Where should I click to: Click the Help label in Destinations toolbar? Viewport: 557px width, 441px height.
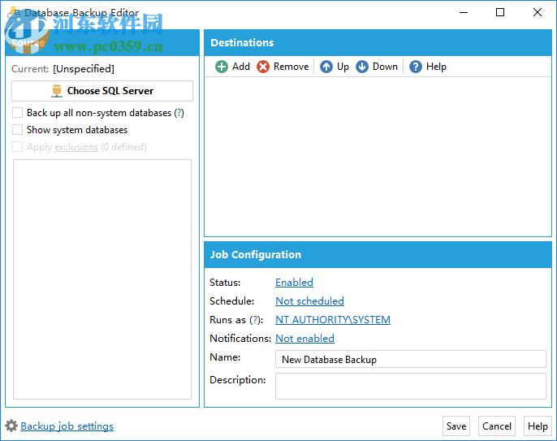click(x=436, y=67)
